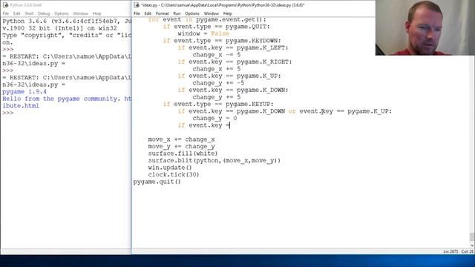This screenshot has width=475, height=267.
Task: Click the 'pygame.quit()' line
Action: pos(157,182)
